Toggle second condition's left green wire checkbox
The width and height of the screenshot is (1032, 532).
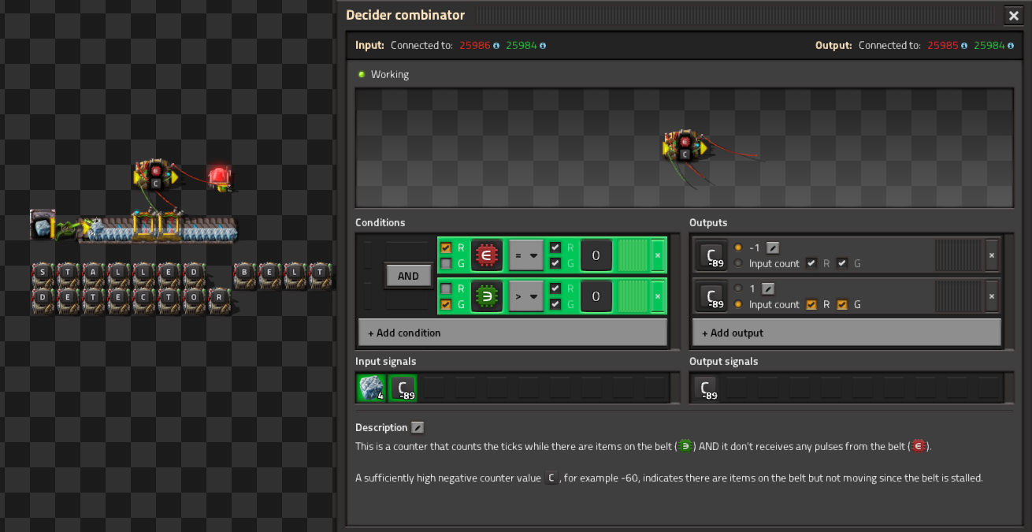[x=446, y=304]
